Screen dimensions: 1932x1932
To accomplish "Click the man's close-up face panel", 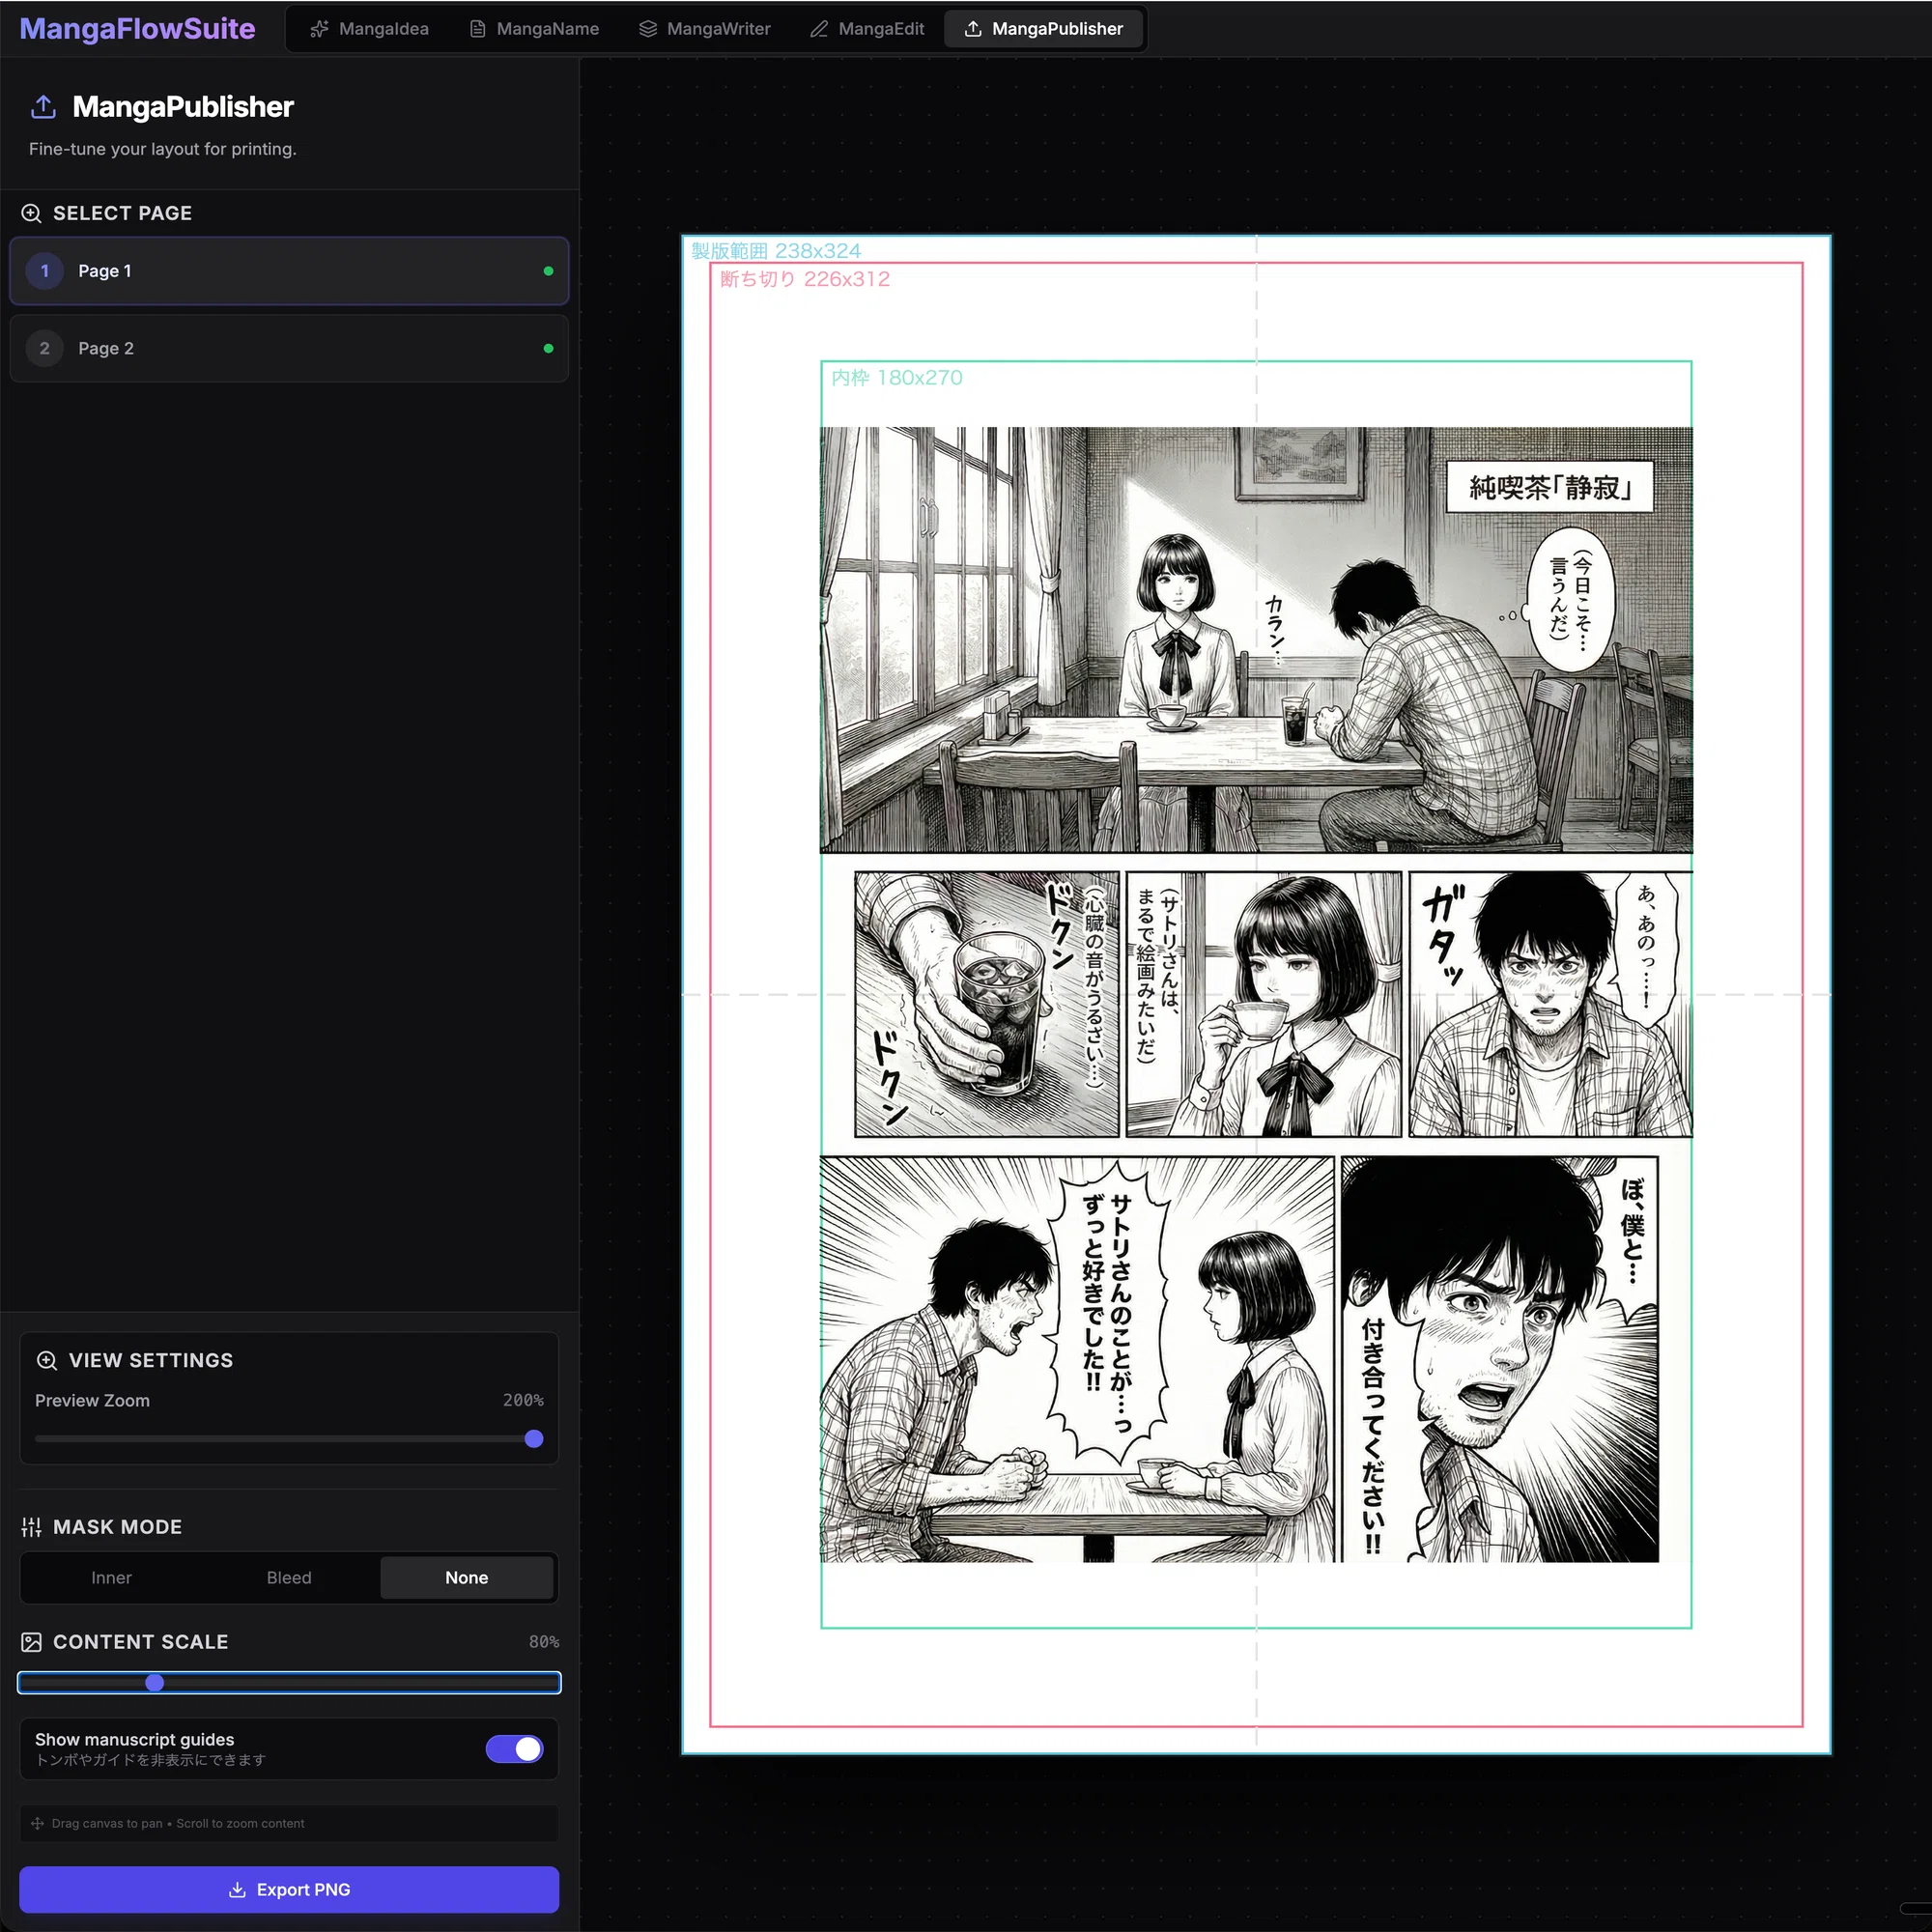I will tap(1500, 1360).
